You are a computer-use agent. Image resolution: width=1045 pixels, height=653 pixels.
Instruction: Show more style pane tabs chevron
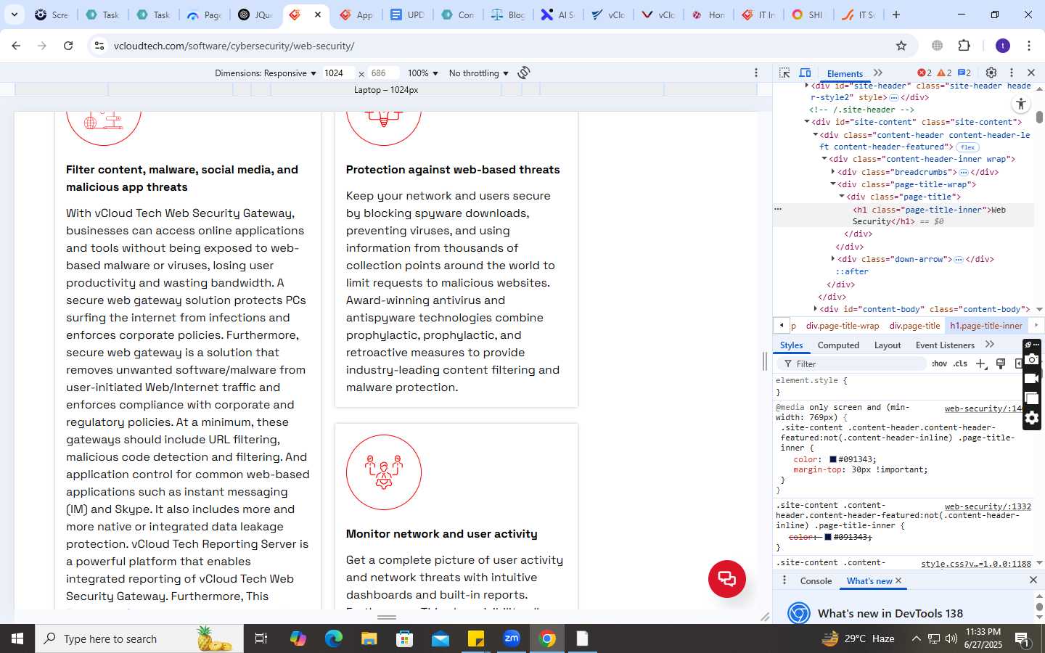pos(990,345)
